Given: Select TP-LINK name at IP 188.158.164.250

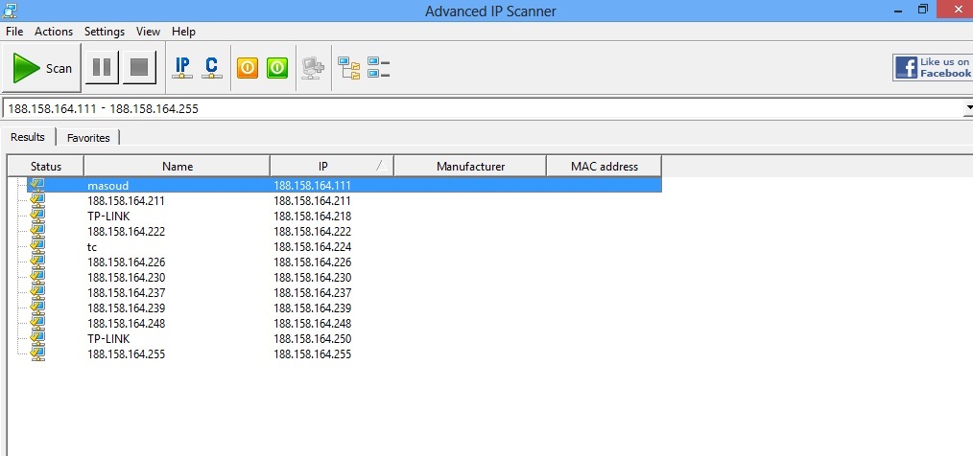Looking at the screenshot, I should coord(108,339).
